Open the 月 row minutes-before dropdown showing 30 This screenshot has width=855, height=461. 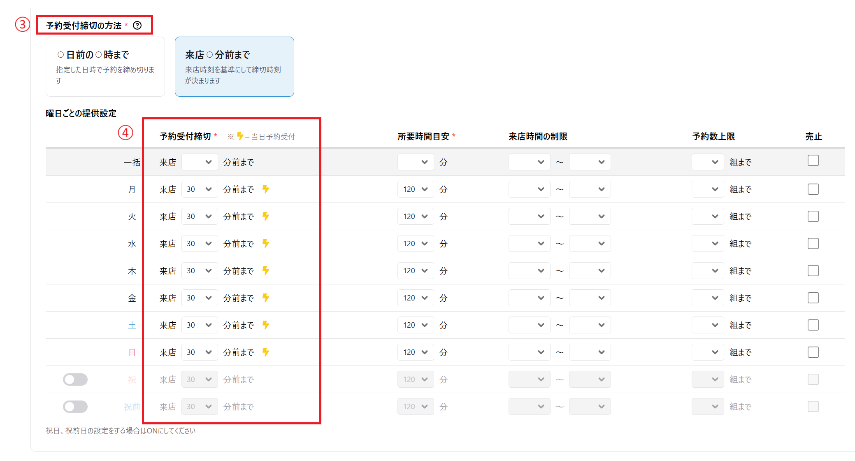[200, 189]
